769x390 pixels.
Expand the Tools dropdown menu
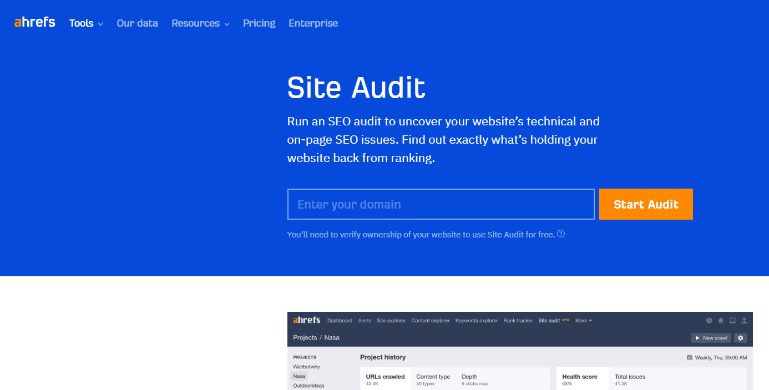tap(86, 23)
